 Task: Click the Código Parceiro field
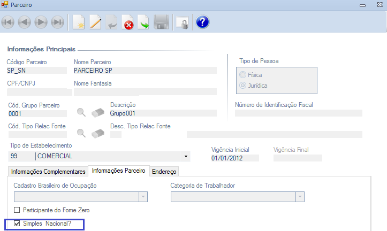click(37, 71)
